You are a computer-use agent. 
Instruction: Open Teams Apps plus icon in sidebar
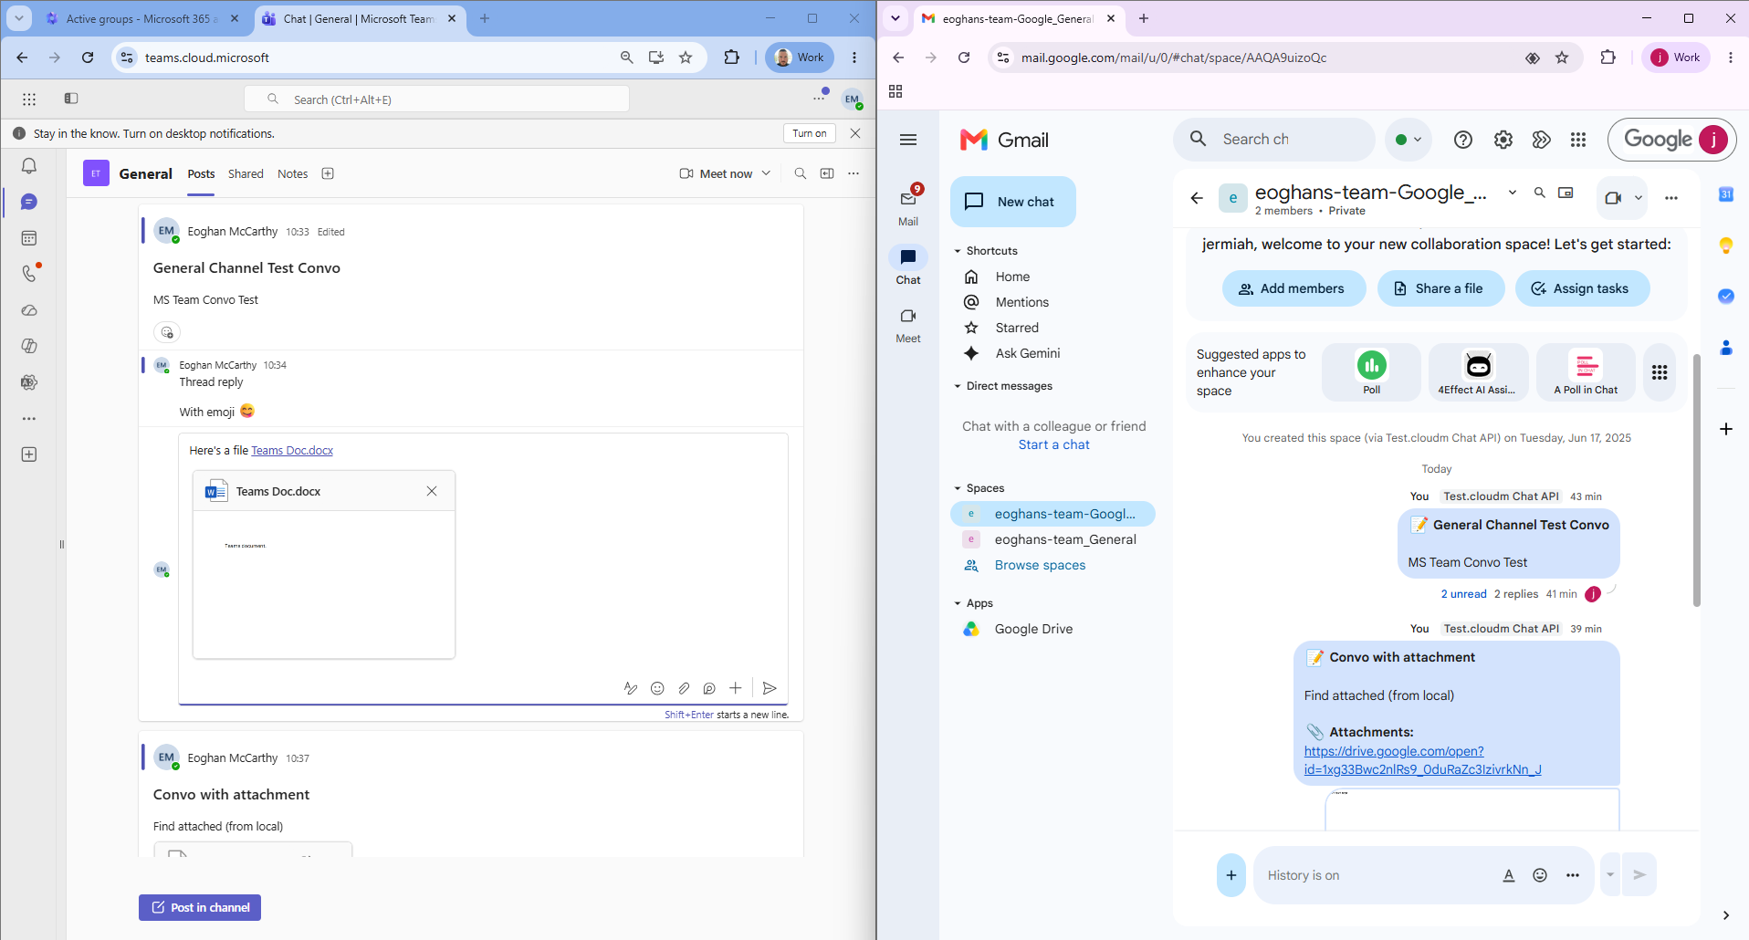pyautogui.click(x=29, y=454)
